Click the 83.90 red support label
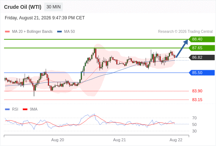 [x=197, y=91]
